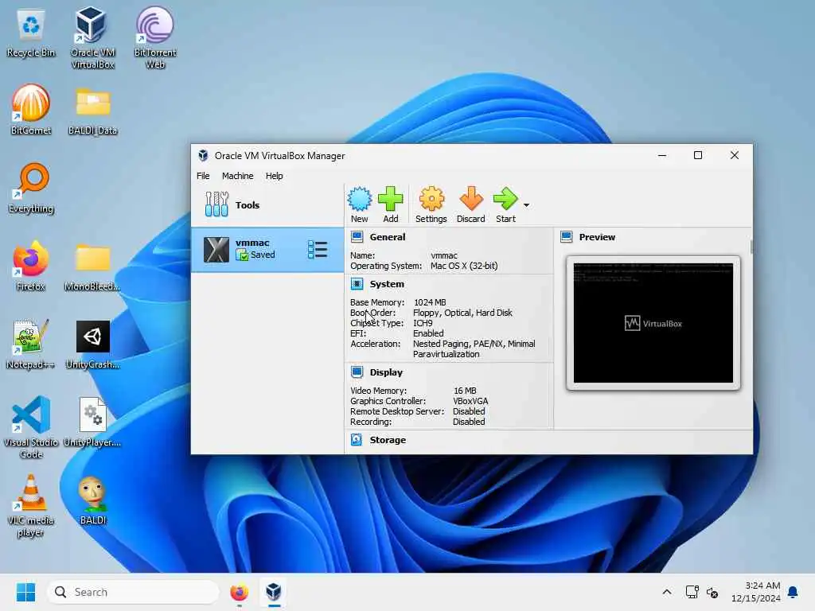Click the 'VBoxVGA' graphics controller value
The width and height of the screenshot is (815, 611).
[470, 401]
